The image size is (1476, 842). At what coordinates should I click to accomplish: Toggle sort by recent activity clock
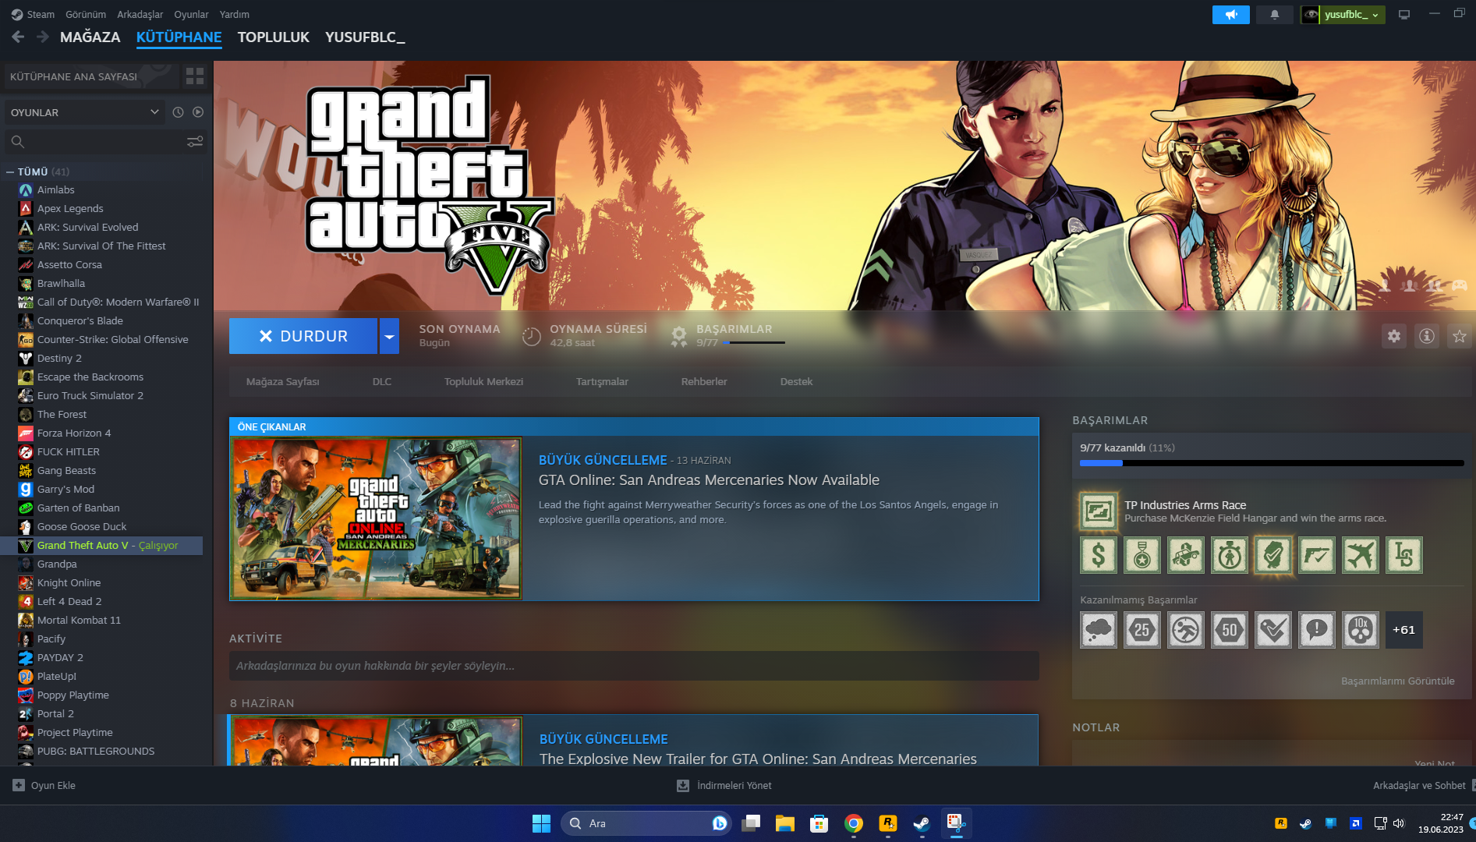(x=178, y=112)
